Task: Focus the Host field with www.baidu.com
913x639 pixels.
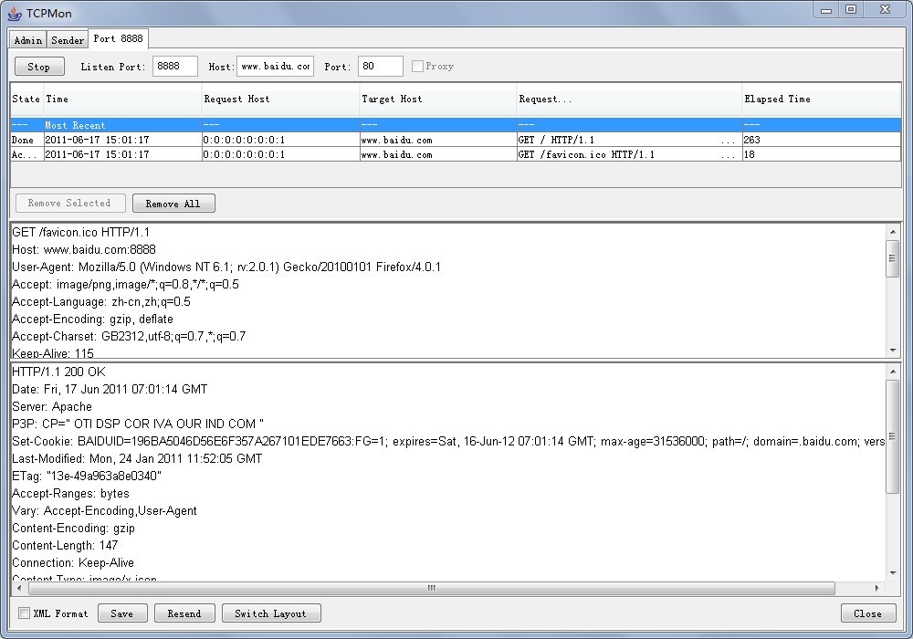Action: click(x=275, y=67)
